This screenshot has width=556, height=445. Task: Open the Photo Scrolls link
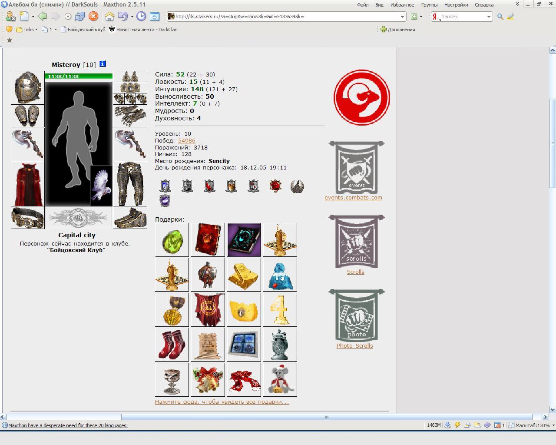click(354, 345)
